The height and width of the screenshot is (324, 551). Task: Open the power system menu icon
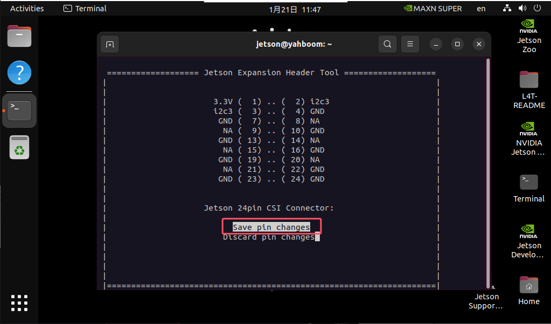(538, 8)
